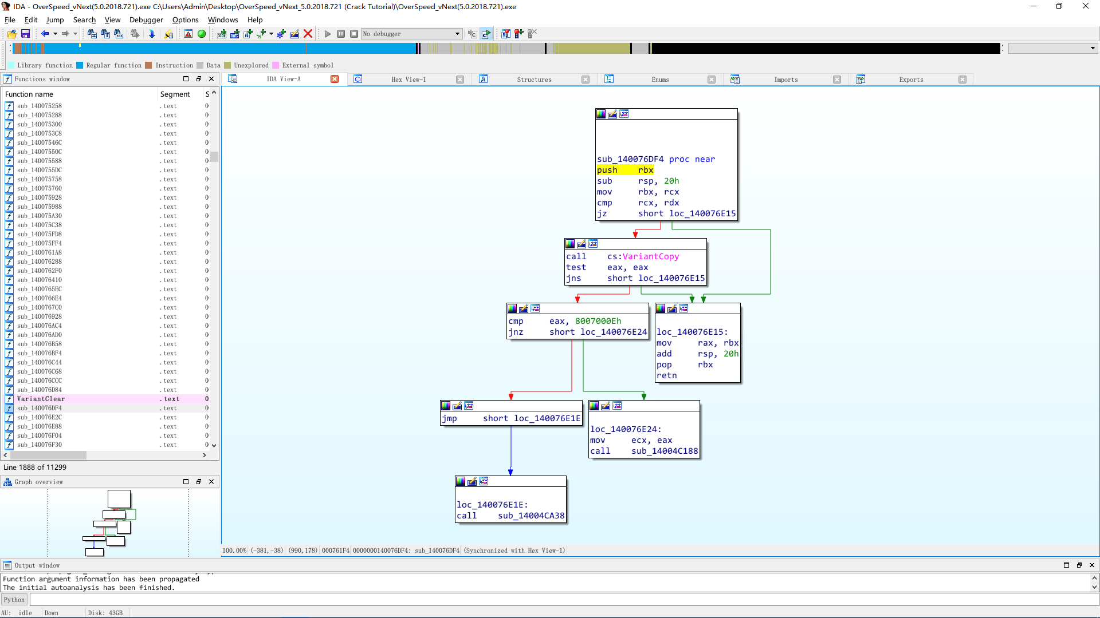
Task: Select VariantClear in Functions list
Action: (x=41, y=399)
